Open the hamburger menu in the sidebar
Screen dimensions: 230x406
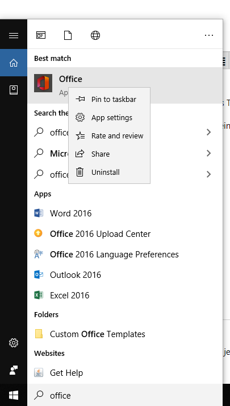[14, 35]
